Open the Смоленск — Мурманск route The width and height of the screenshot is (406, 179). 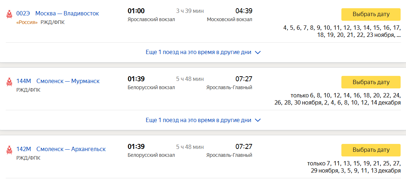point(68,81)
